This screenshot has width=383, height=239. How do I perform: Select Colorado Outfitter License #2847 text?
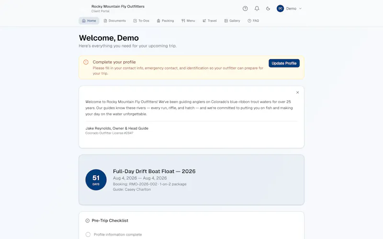tap(109, 133)
